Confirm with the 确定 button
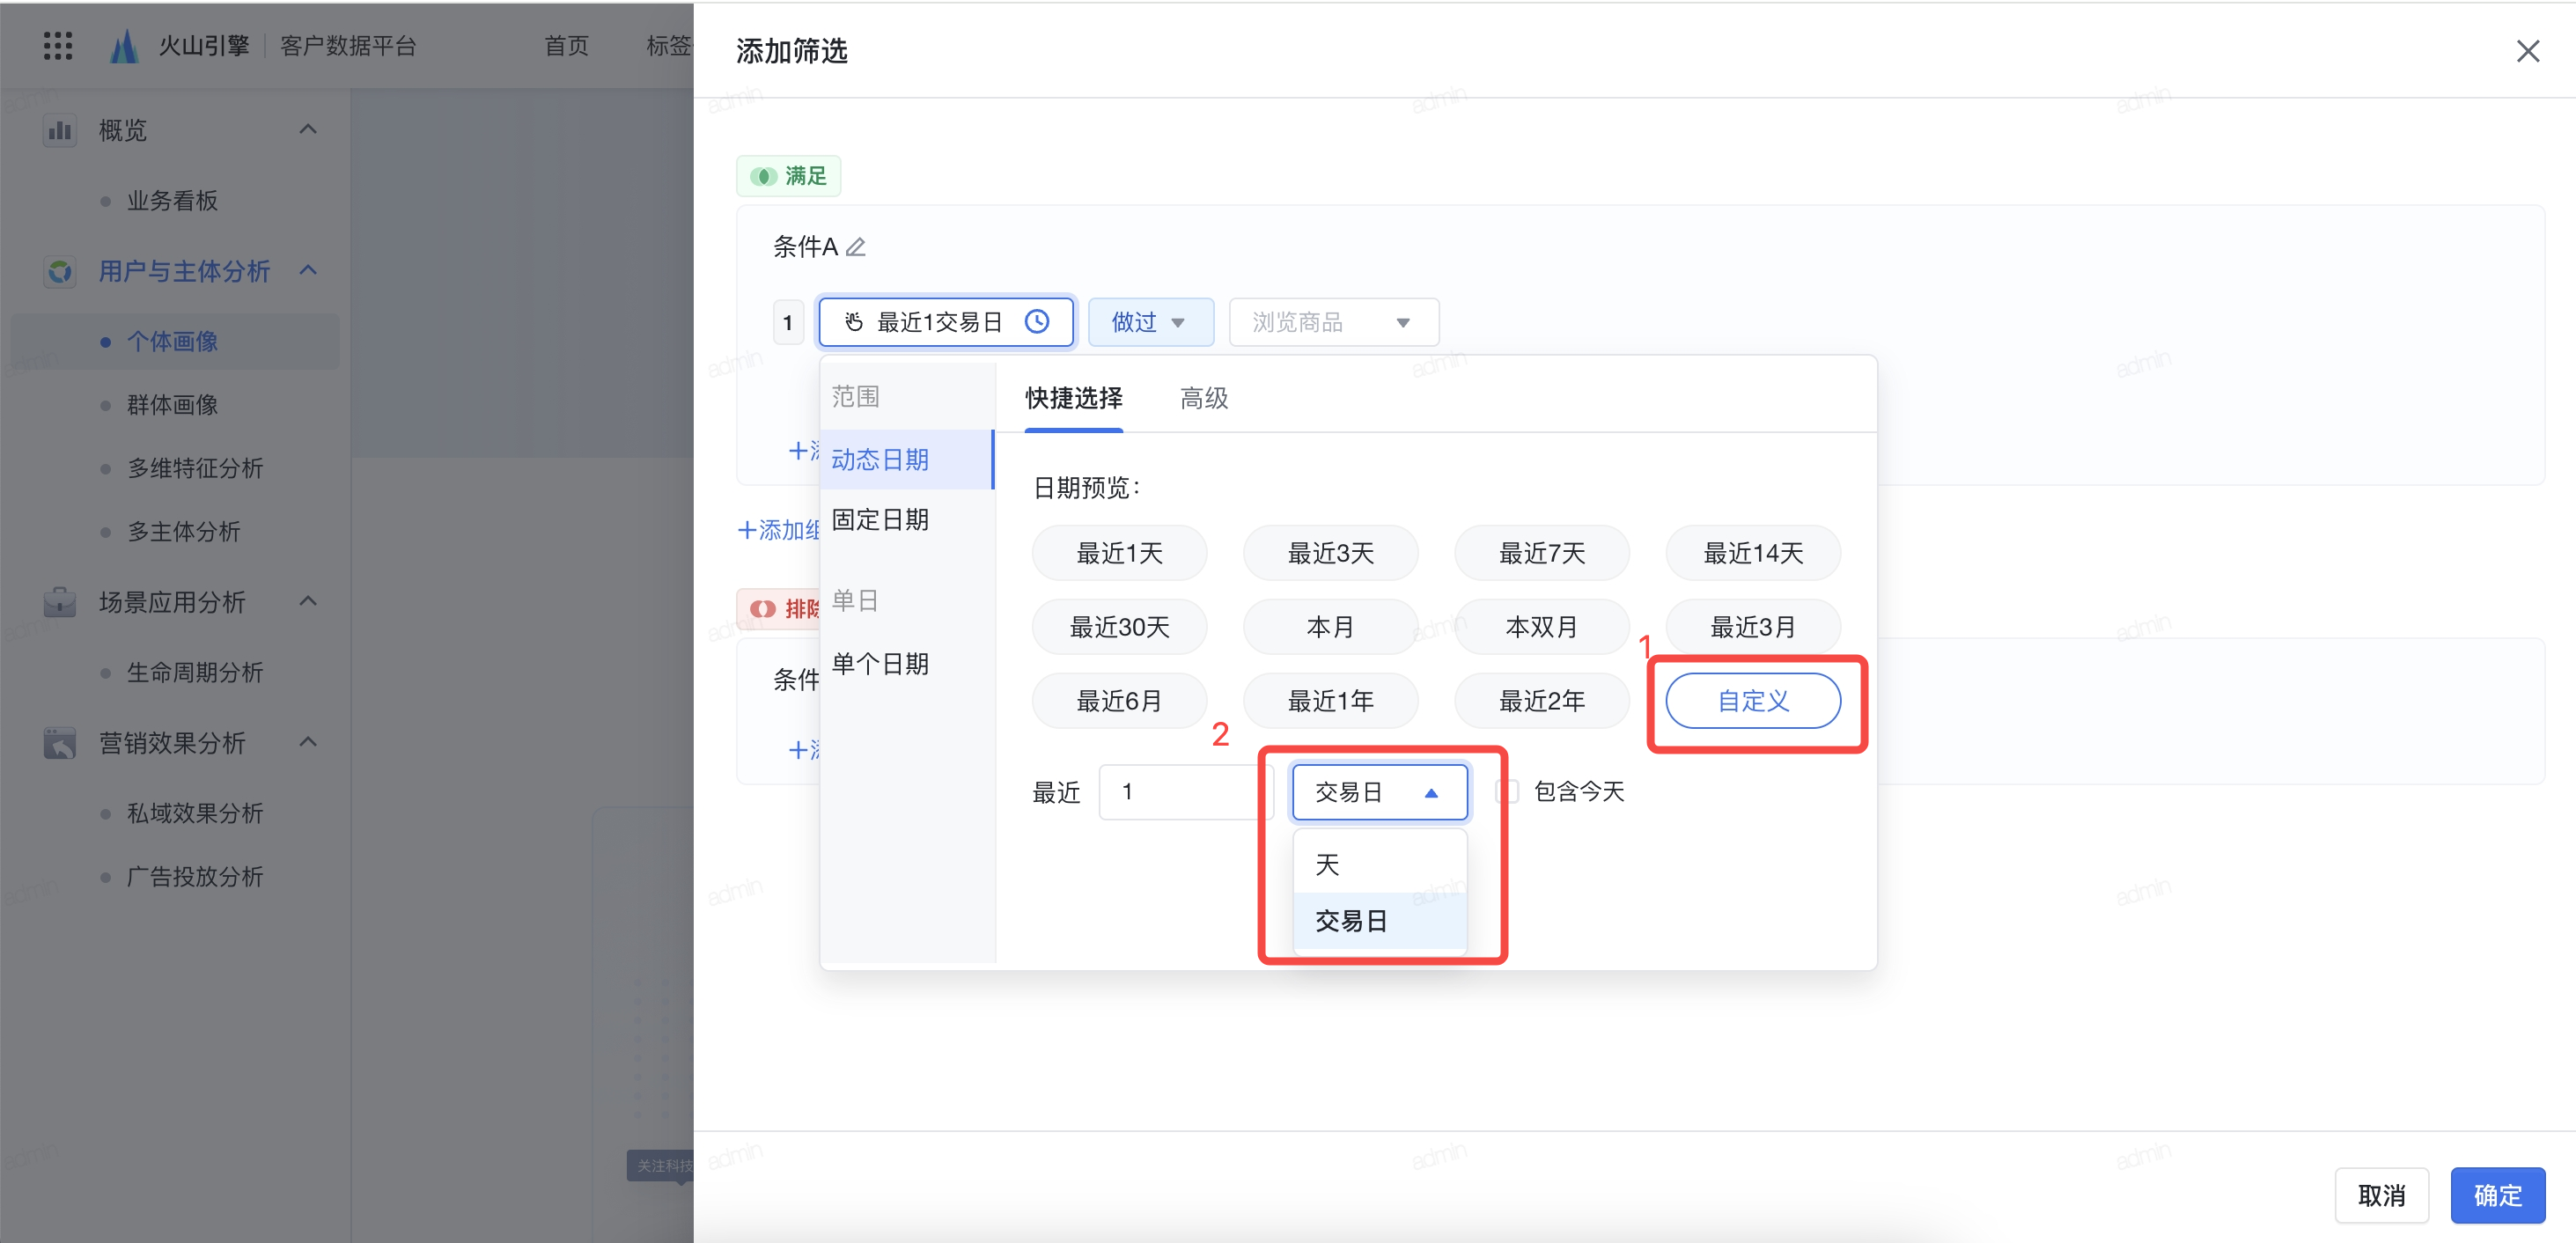Image resolution: width=2576 pixels, height=1243 pixels. tap(2497, 1195)
